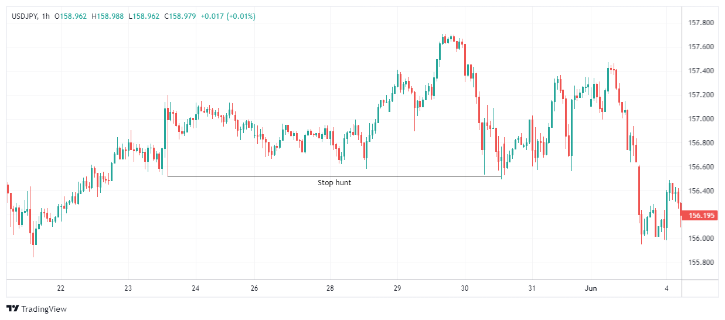Select the "Stop hunt" text annotation
This screenshot has width=725, height=320.
click(334, 183)
